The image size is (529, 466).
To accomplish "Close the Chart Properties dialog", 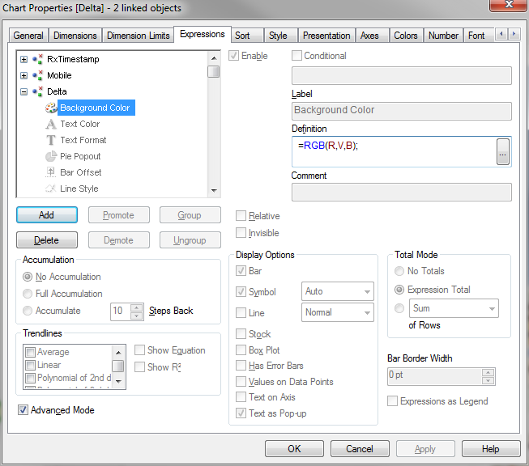I will (x=509, y=5).
